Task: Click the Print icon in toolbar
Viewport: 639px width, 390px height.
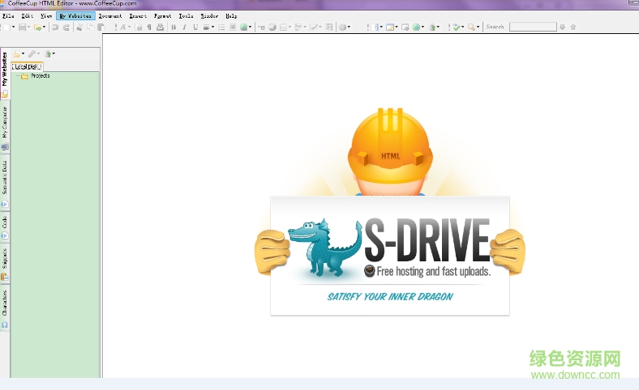Action: point(160,27)
